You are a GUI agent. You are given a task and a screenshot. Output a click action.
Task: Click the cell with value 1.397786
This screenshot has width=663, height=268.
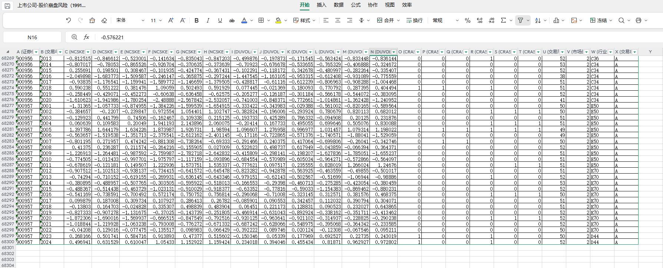[78, 130]
